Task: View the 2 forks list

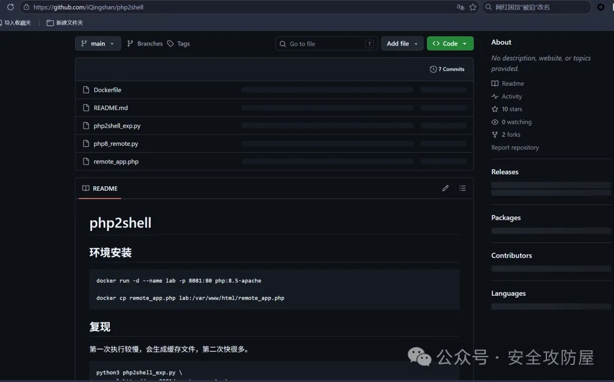Action: [x=506, y=135]
